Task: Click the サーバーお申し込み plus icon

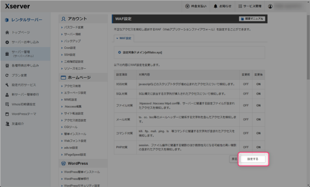Action: [7, 42]
